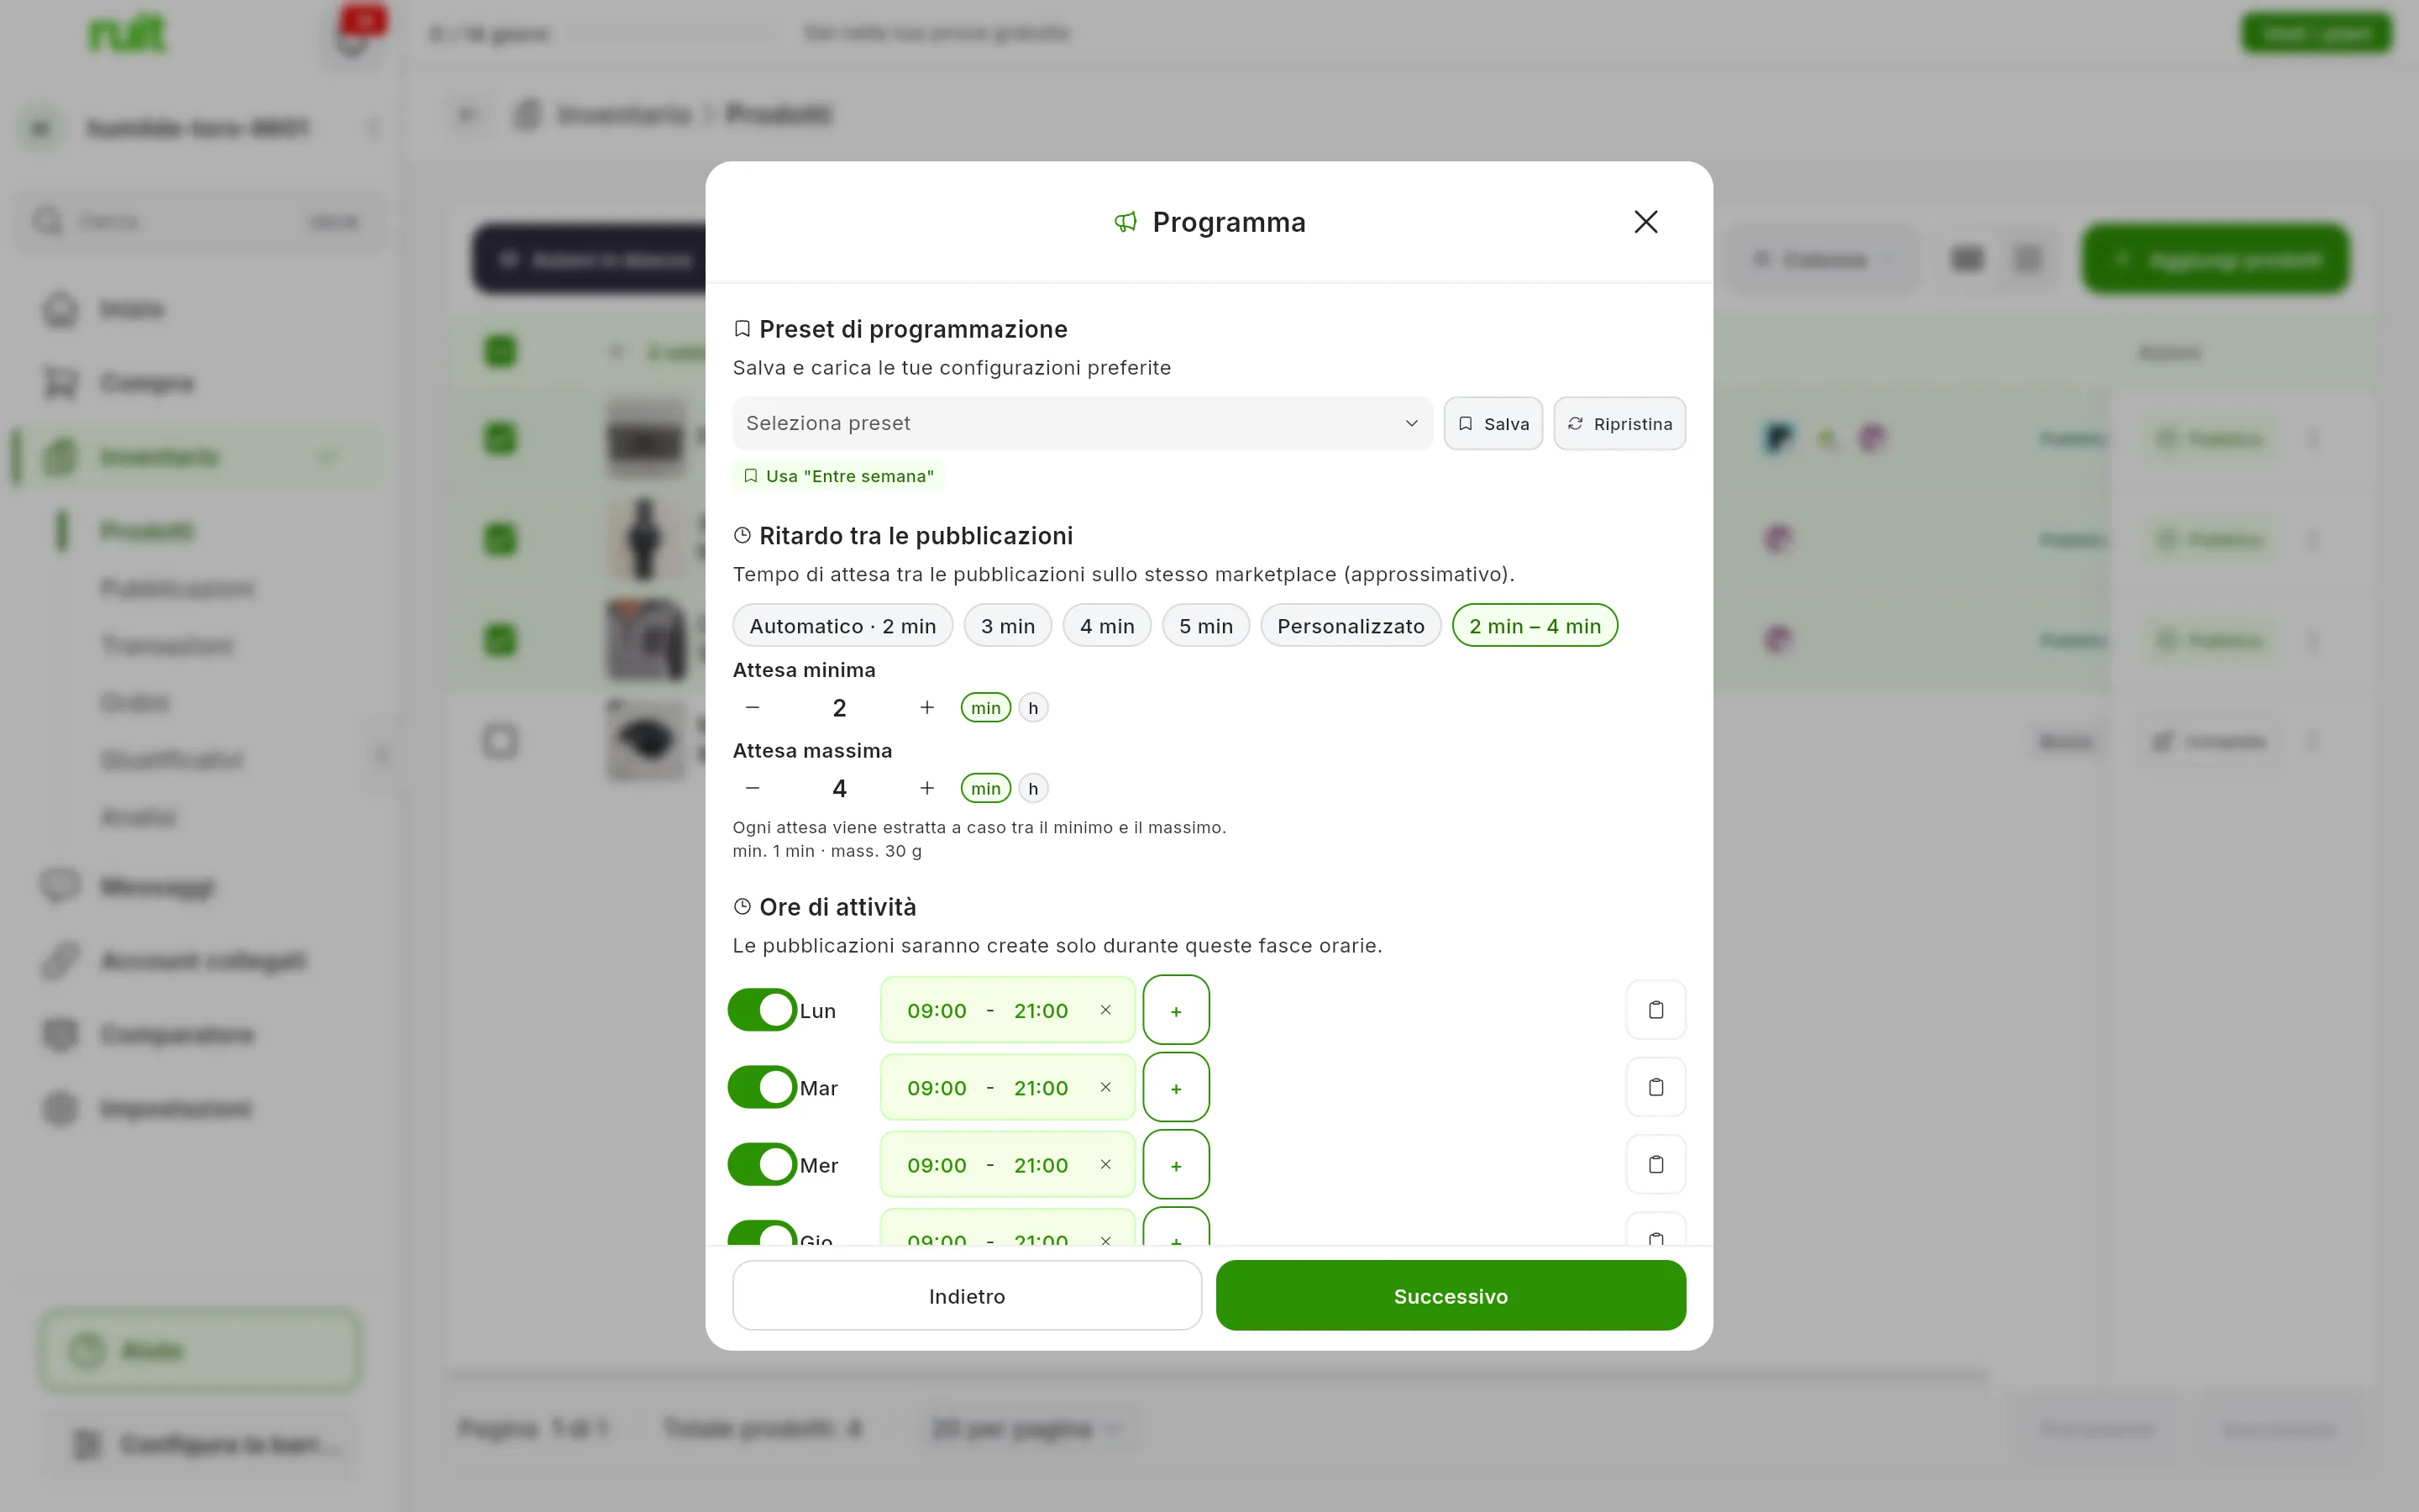Select hours unit for Attesa minima
Image resolution: width=2419 pixels, height=1512 pixels.
(x=1032, y=708)
